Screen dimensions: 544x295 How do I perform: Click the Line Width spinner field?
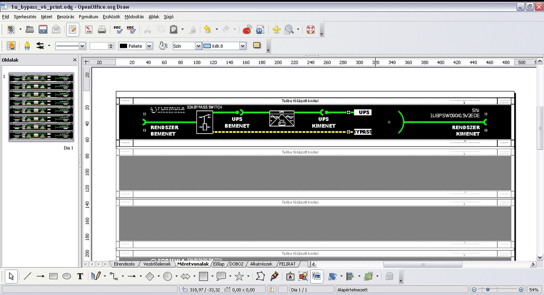point(102,46)
